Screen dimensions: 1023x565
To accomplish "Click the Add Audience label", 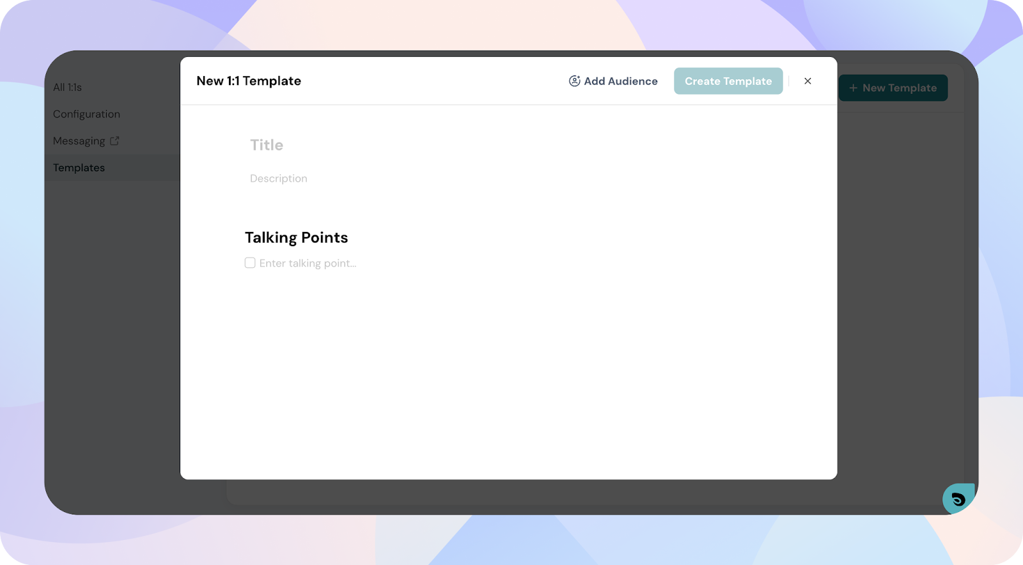I will [620, 81].
